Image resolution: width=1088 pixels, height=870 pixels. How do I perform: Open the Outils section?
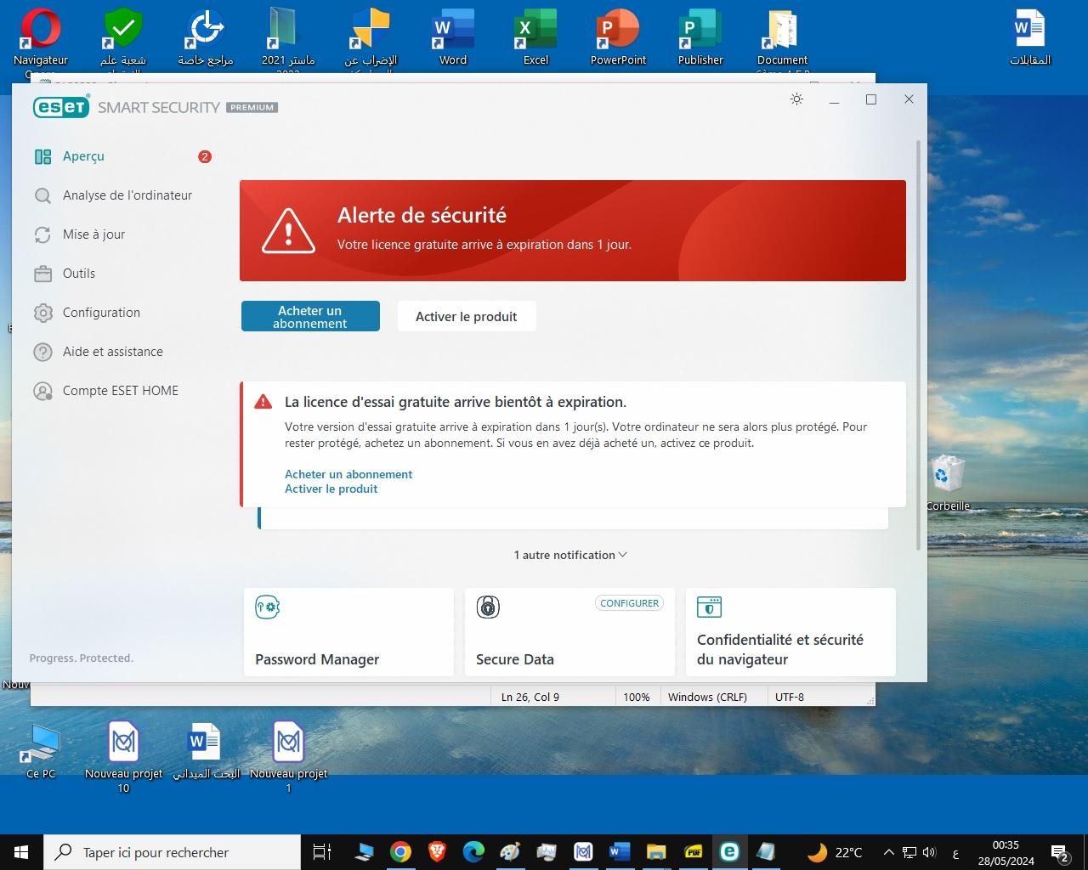[x=79, y=274]
